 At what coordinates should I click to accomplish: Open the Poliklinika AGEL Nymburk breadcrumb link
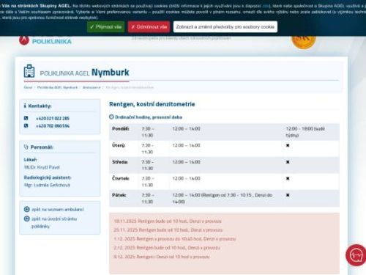pyautogui.click(x=57, y=87)
